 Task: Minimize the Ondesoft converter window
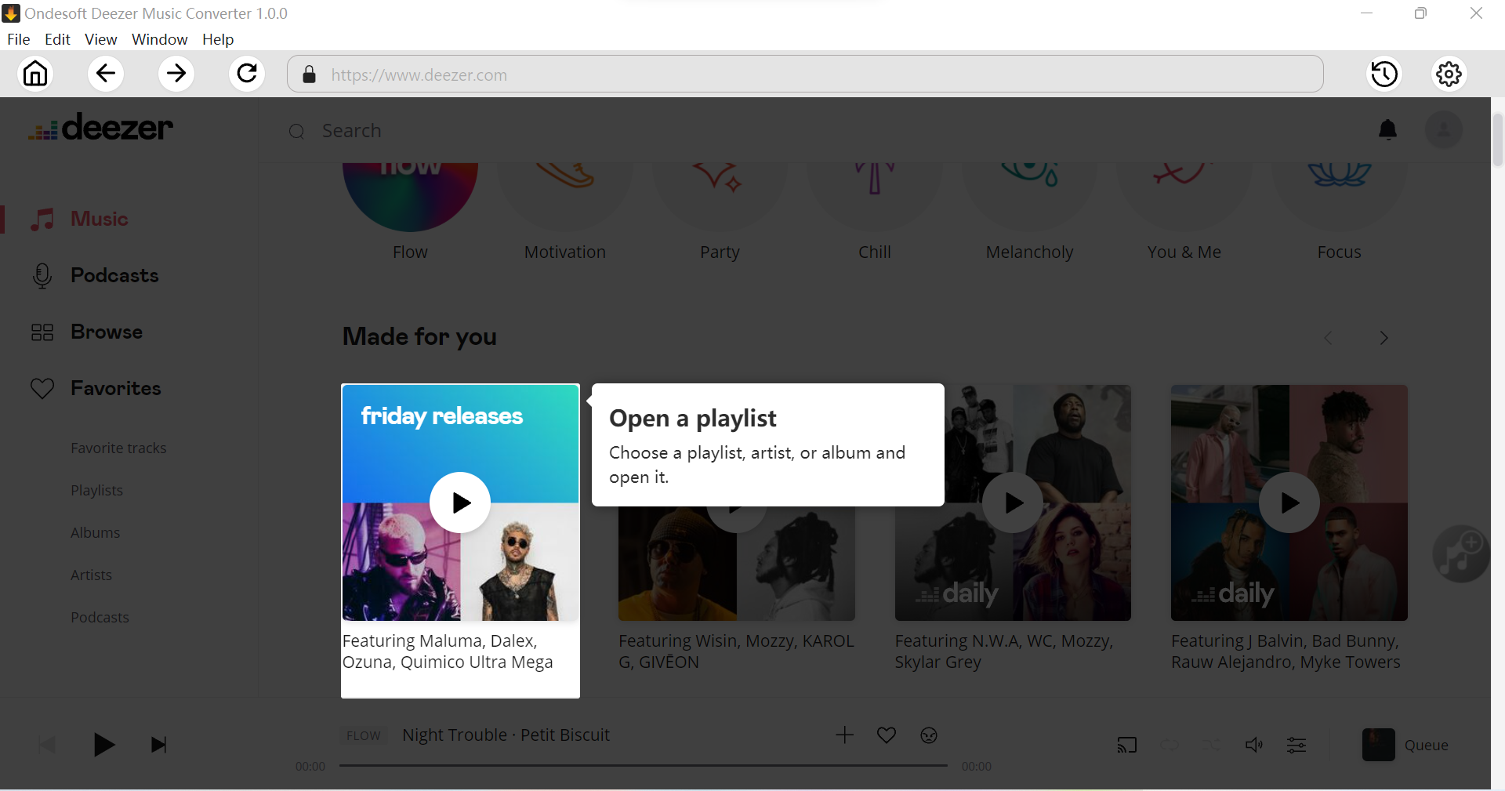pyautogui.click(x=1366, y=13)
